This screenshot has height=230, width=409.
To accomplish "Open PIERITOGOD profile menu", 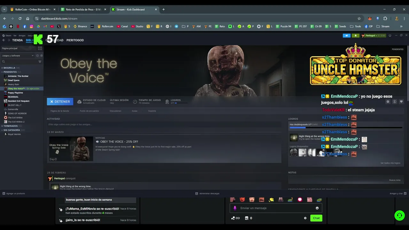I will click(75, 40).
